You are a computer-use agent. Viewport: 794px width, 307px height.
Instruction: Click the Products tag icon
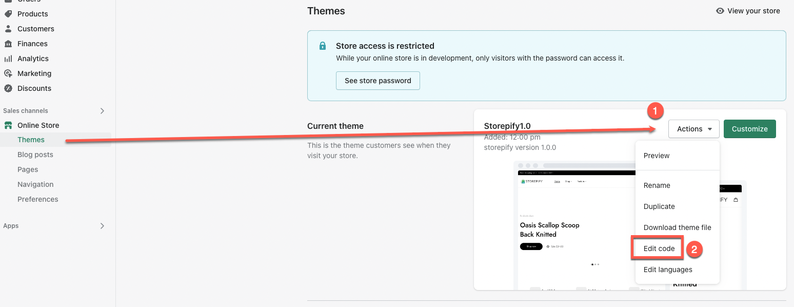click(8, 14)
